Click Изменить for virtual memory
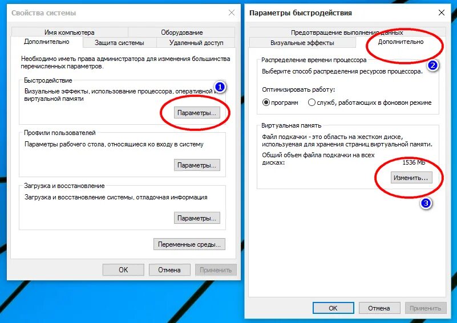 click(x=411, y=178)
